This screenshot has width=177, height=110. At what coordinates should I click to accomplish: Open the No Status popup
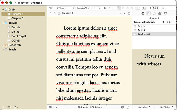coord(167,107)
